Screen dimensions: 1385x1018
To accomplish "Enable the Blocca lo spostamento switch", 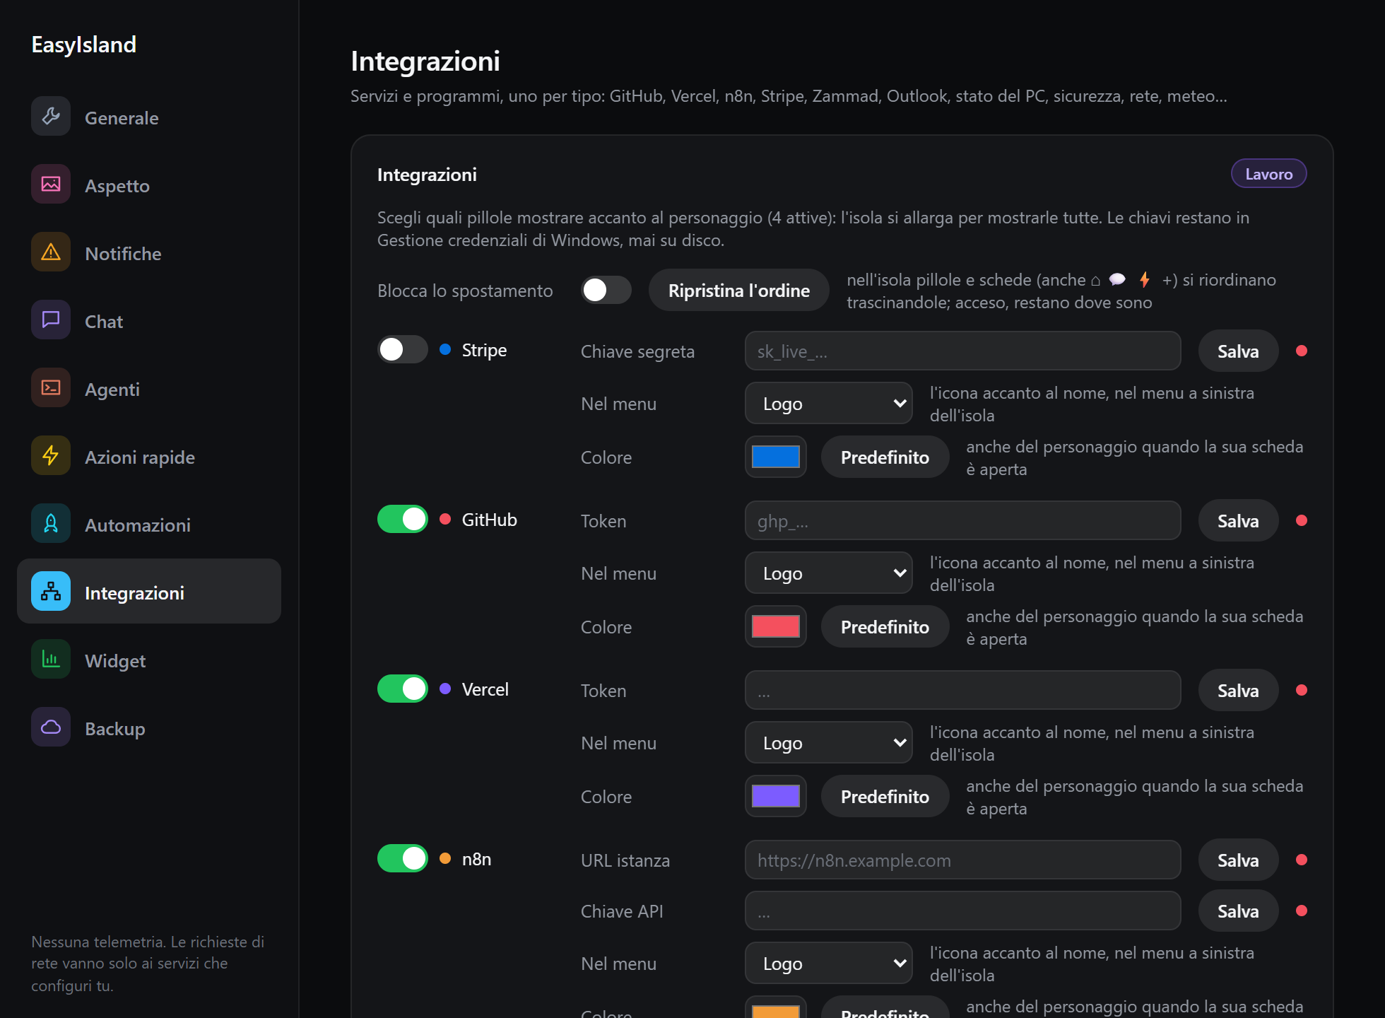I will [606, 290].
